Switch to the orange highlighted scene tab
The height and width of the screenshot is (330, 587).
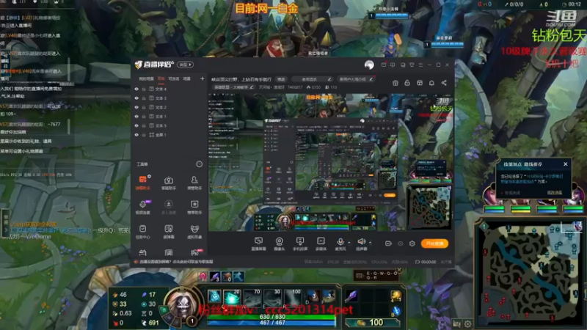161,79
